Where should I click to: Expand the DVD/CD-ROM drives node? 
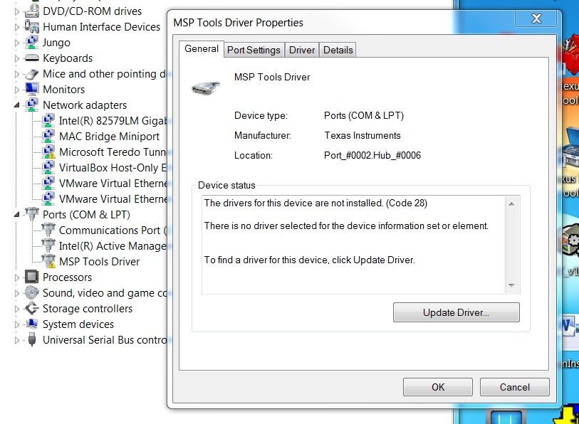[x=16, y=11]
